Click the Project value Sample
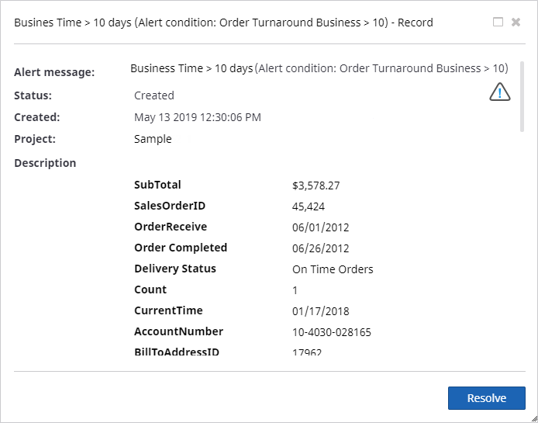This screenshot has height=423, width=538. click(x=153, y=139)
